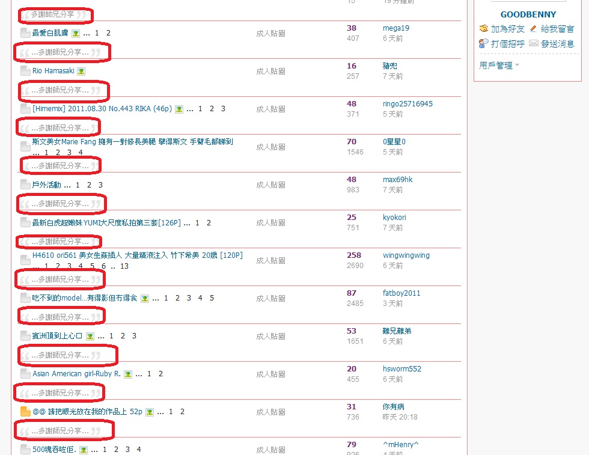The height and width of the screenshot is (455, 589).
Task: Click image attachment icon beside Rio Hamasaki
Action: (x=81, y=71)
